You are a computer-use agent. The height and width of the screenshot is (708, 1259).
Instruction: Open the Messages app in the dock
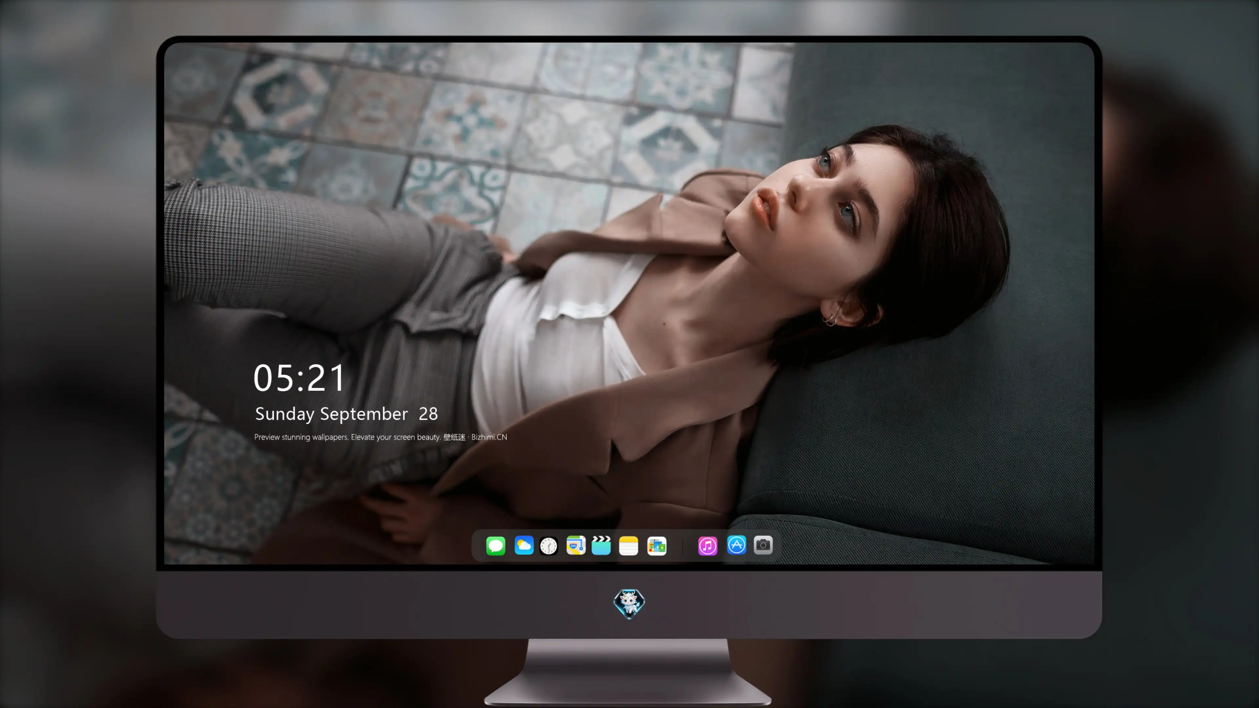(496, 545)
